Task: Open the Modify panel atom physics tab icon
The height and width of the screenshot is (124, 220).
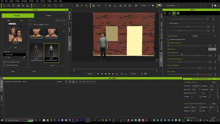Action: (178, 13)
